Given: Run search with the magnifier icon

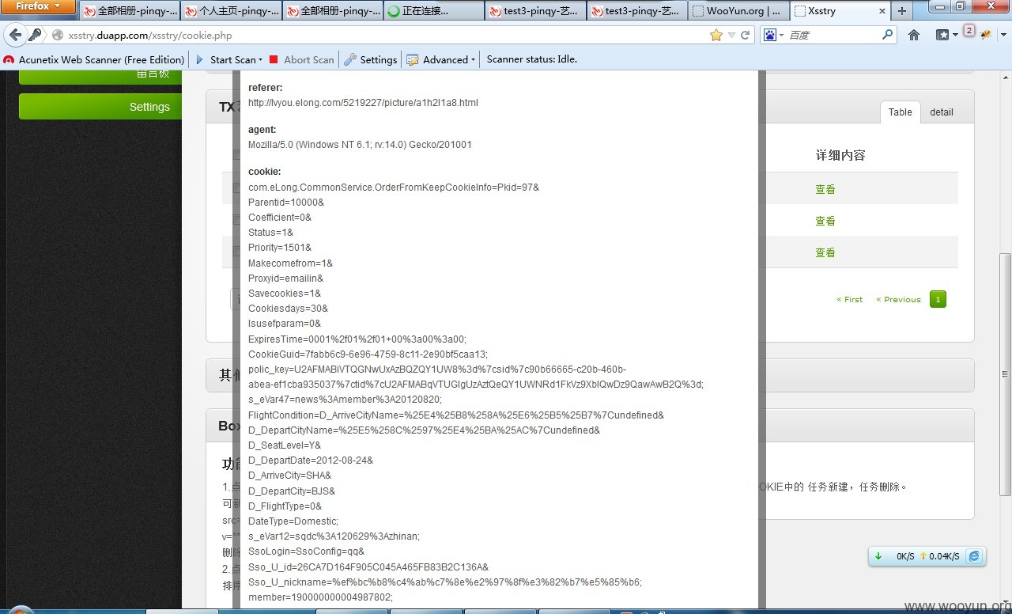Looking at the screenshot, I should click(887, 35).
